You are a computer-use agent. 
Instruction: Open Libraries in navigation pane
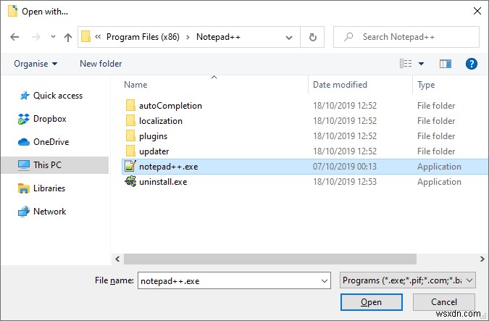point(49,188)
